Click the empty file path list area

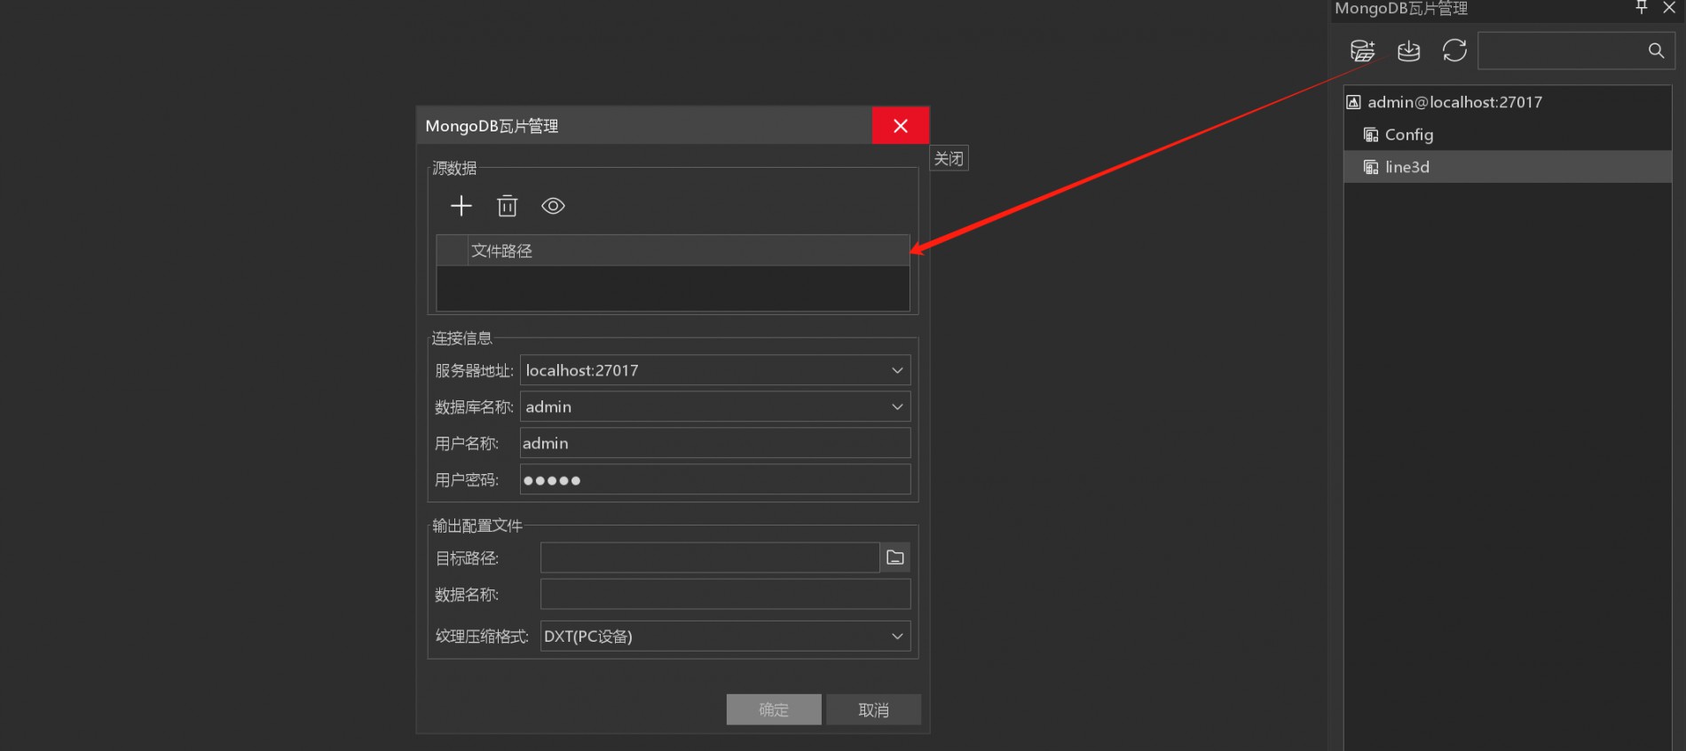pos(673,288)
